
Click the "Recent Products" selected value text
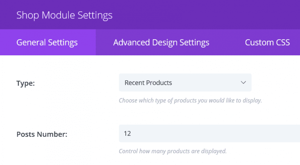click(x=148, y=83)
